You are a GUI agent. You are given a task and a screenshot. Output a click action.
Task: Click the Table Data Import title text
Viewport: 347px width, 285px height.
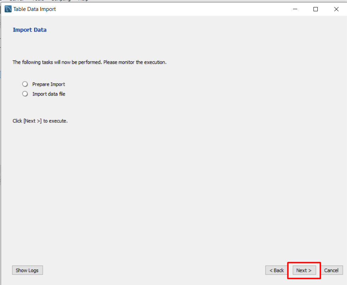35,9
